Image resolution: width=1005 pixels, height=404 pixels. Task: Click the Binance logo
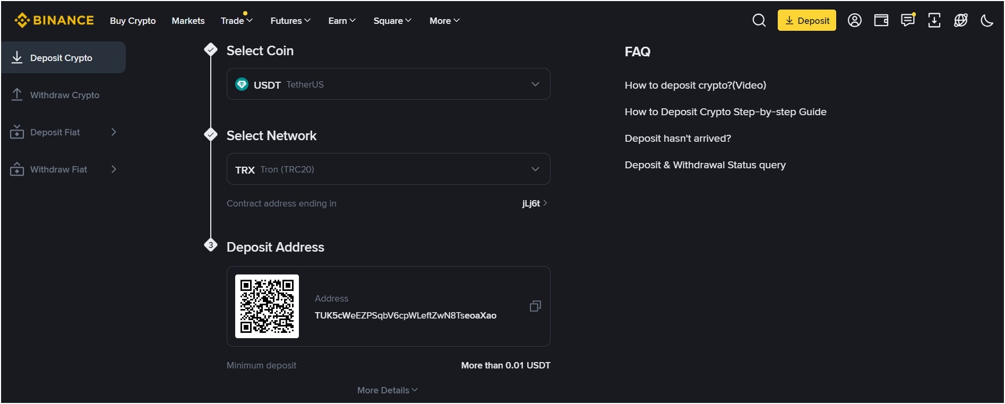54,20
